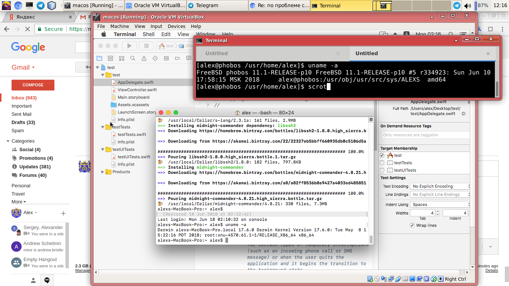This screenshot has height=286, width=509.
Task: Click Gmail Details link
Action: tap(491, 270)
